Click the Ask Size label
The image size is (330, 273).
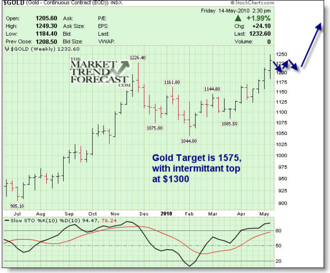tap(74, 26)
